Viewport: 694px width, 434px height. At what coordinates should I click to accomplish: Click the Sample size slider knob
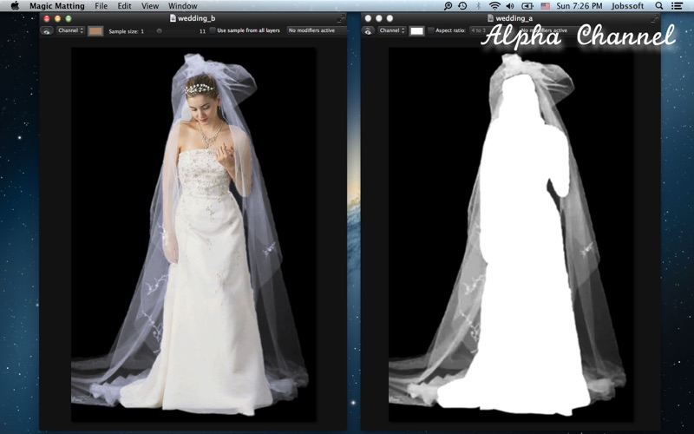pos(160,31)
